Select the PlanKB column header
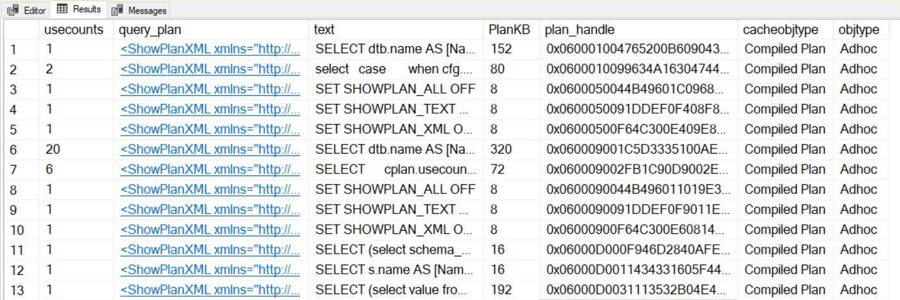The width and height of the screenshot is (900, 300). [x=509, y=30]
